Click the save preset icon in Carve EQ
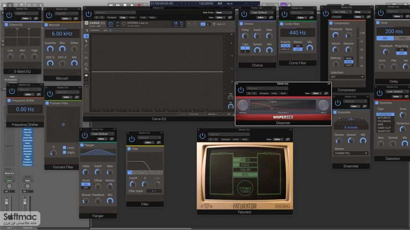 [x=176, y=24]
